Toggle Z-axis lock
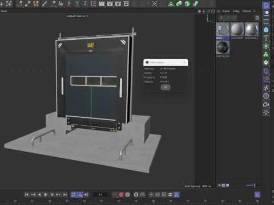The width and height of the screenshot is (274, 205). coord(85,3)
